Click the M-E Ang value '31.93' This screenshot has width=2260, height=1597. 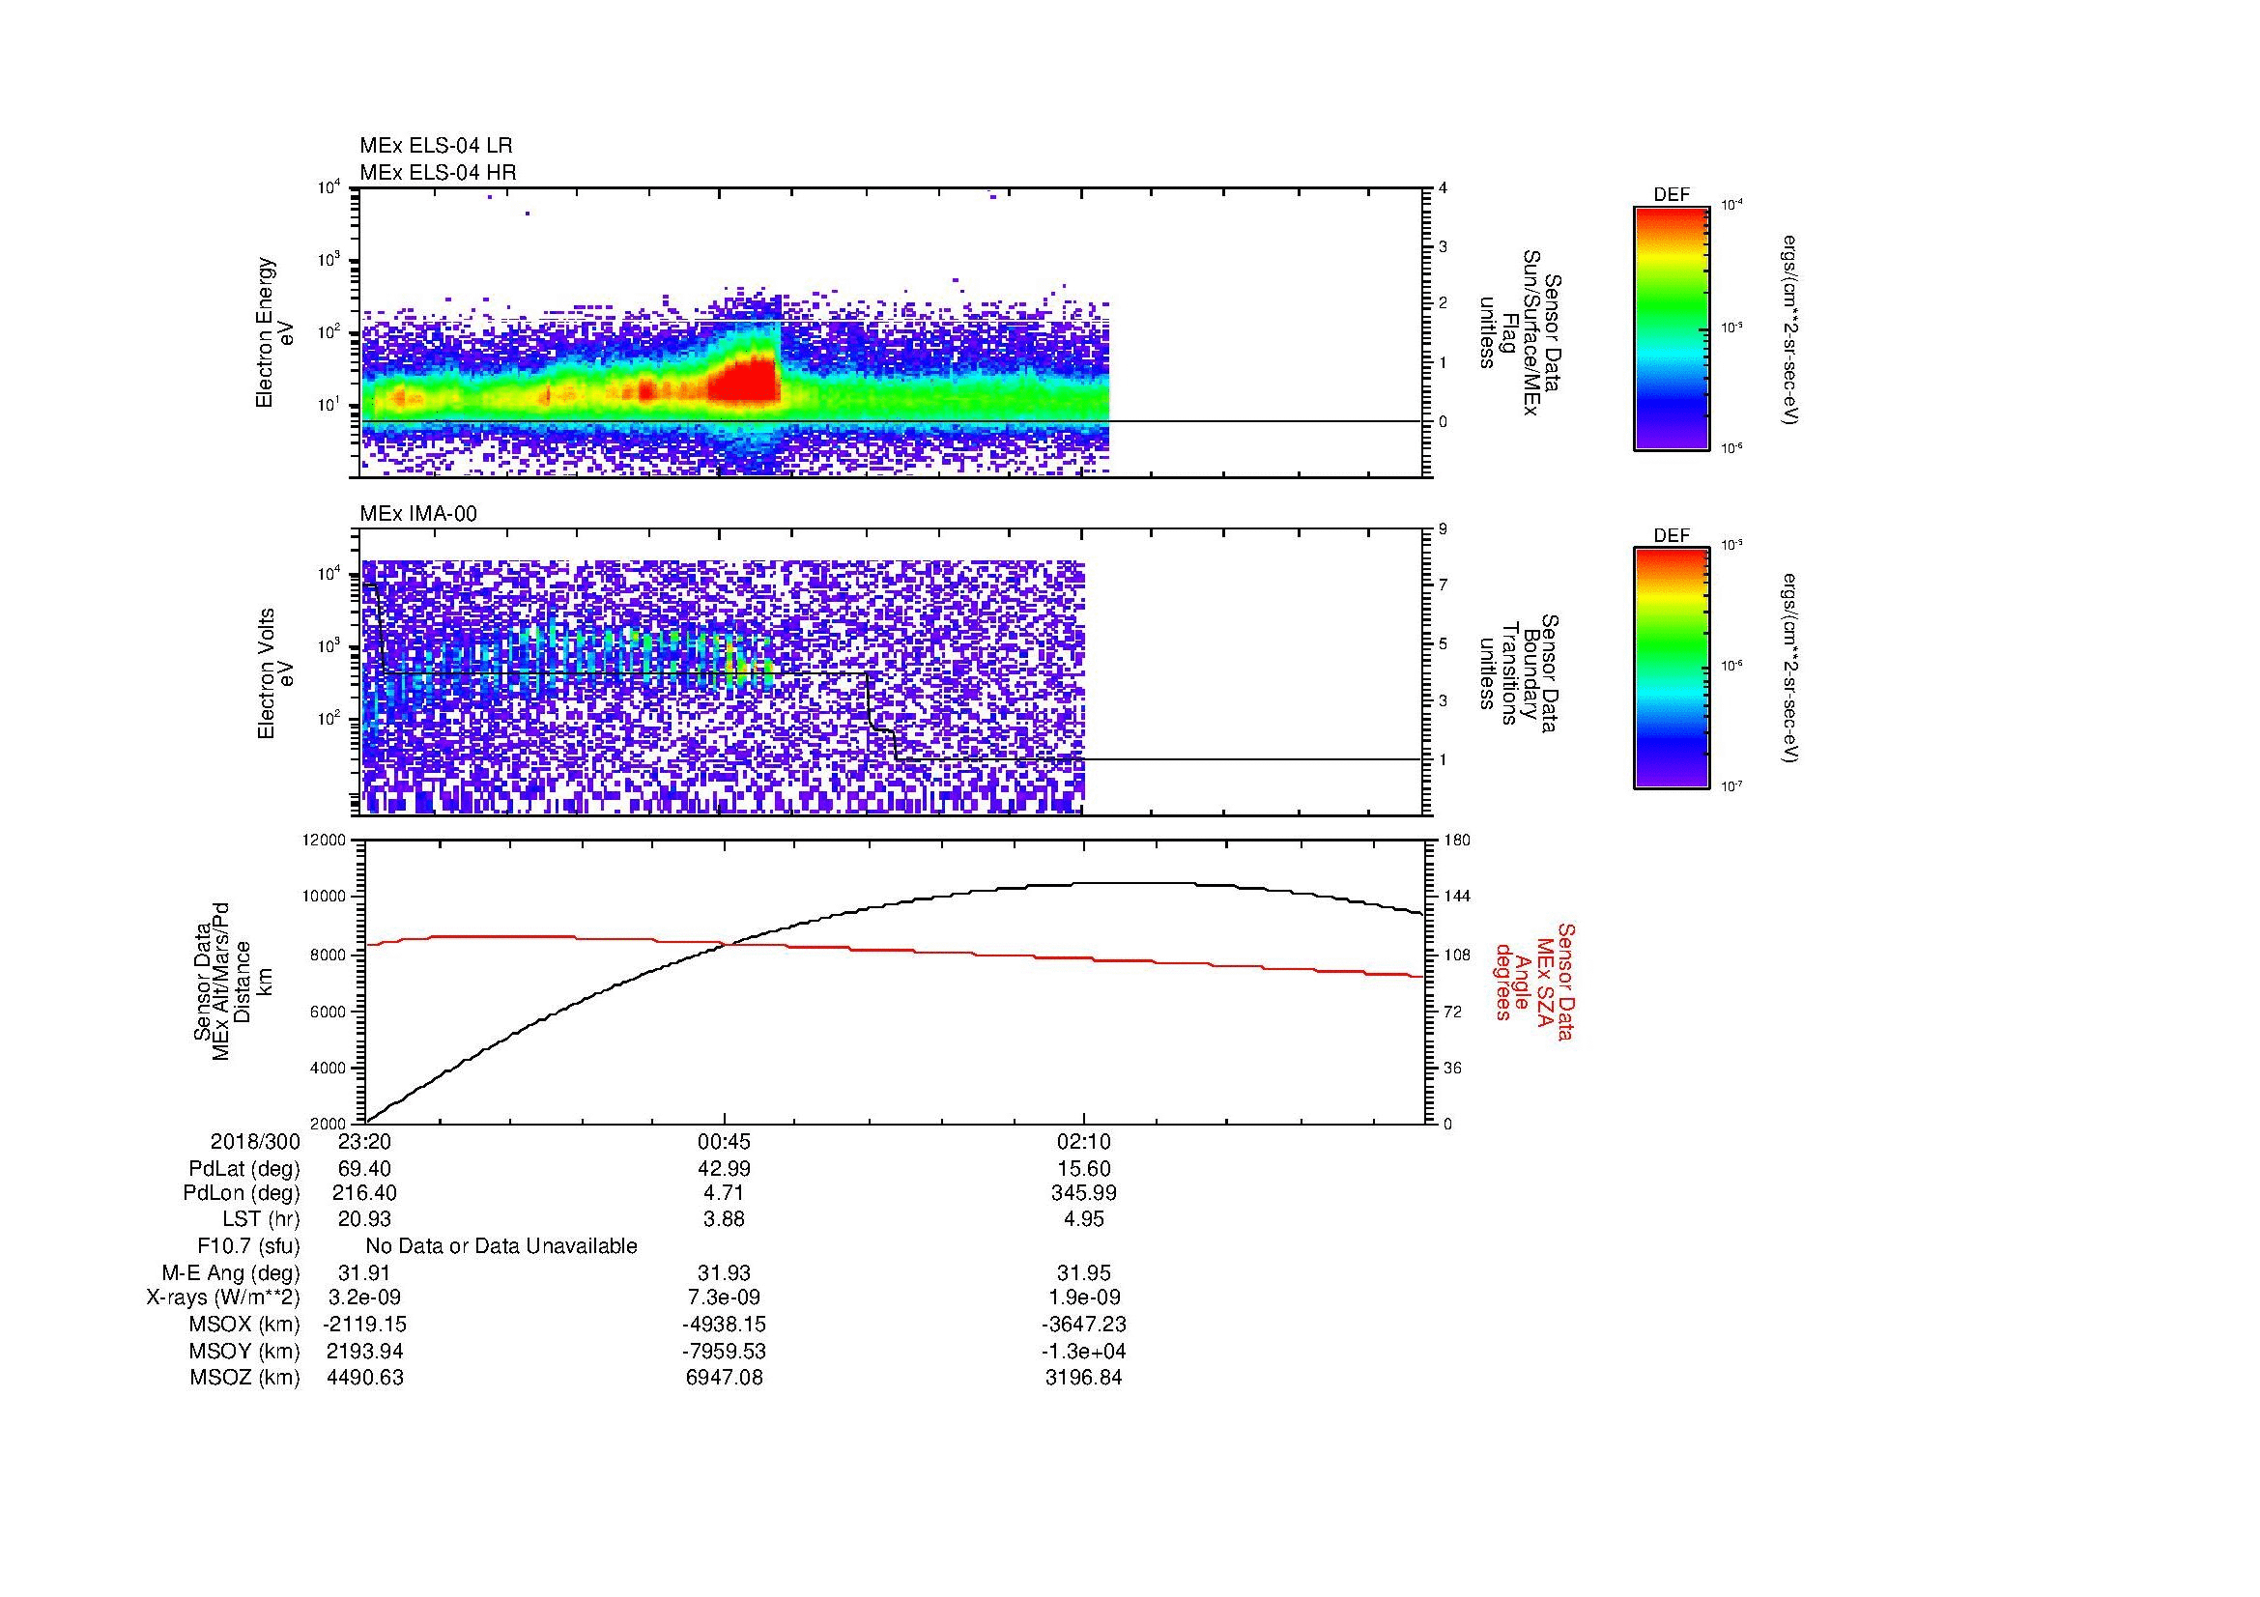tap(725, 1272)
